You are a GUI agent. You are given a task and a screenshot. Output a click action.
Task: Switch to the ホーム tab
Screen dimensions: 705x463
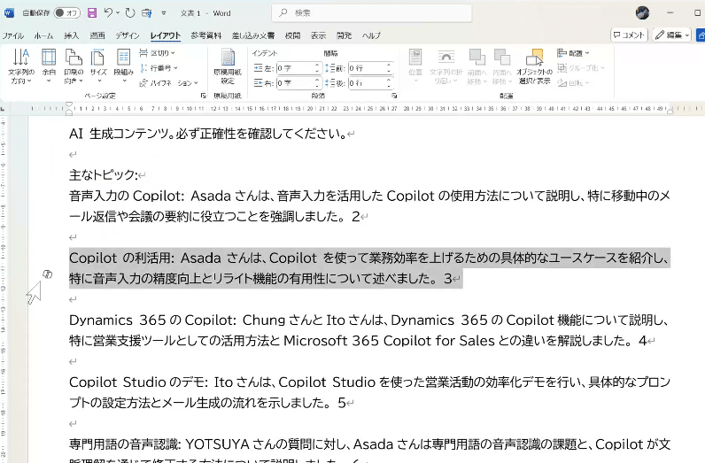pyautogui.click(x=43, y=35)
